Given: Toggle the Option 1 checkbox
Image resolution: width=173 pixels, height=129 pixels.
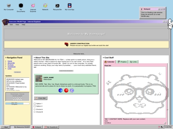Looking at the screenshot, I should [x=35, y=104].
